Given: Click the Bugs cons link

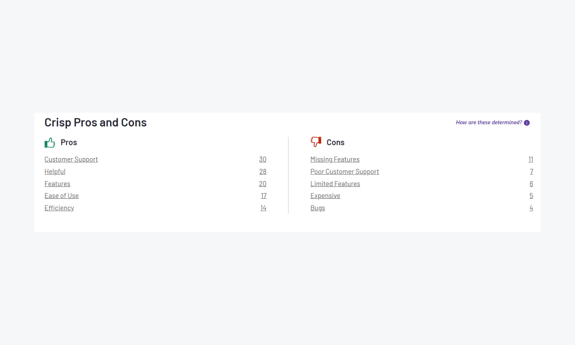Looking at the screenshot, I should click(x=317, y=208).
